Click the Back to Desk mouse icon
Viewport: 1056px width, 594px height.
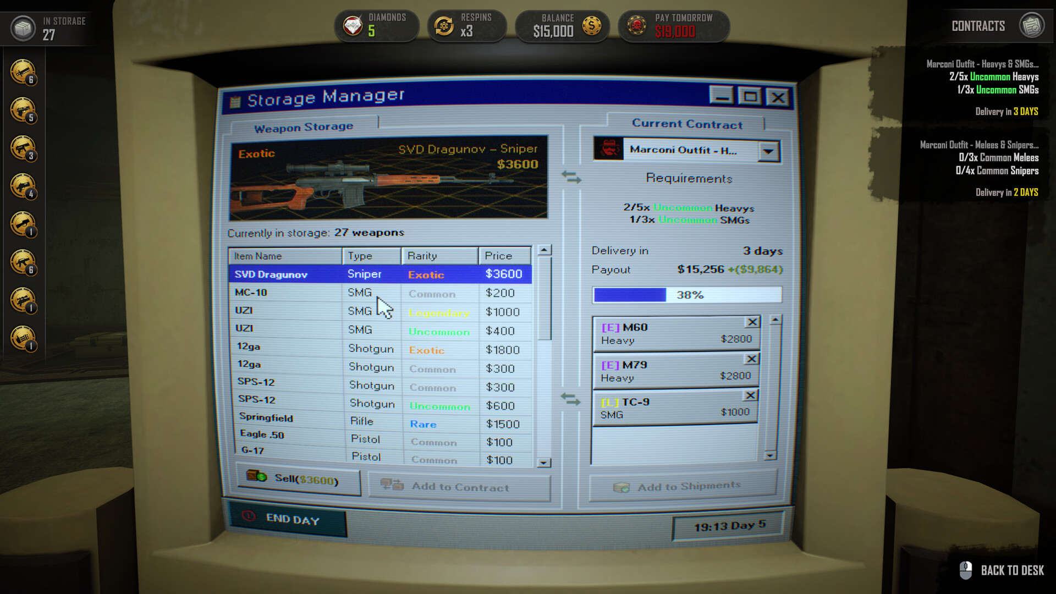pyautogui.click(x=966, y=571)
